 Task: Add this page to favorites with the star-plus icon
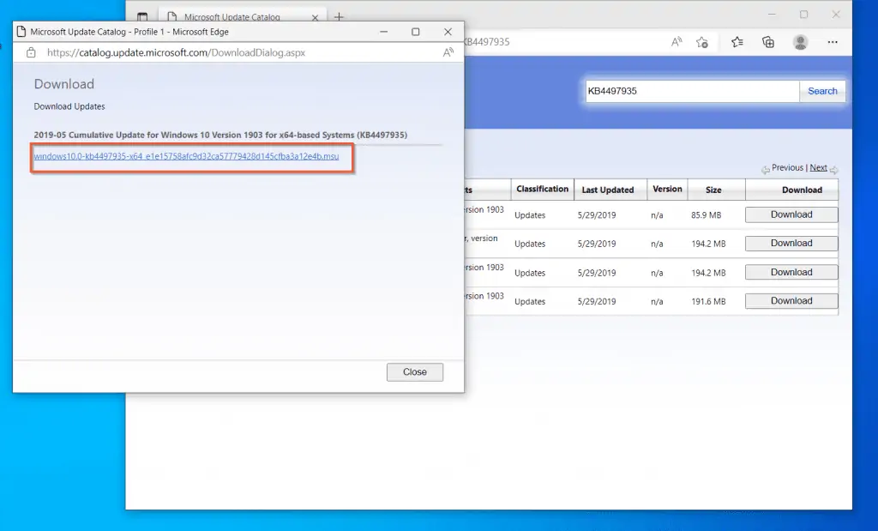[702, 42]
